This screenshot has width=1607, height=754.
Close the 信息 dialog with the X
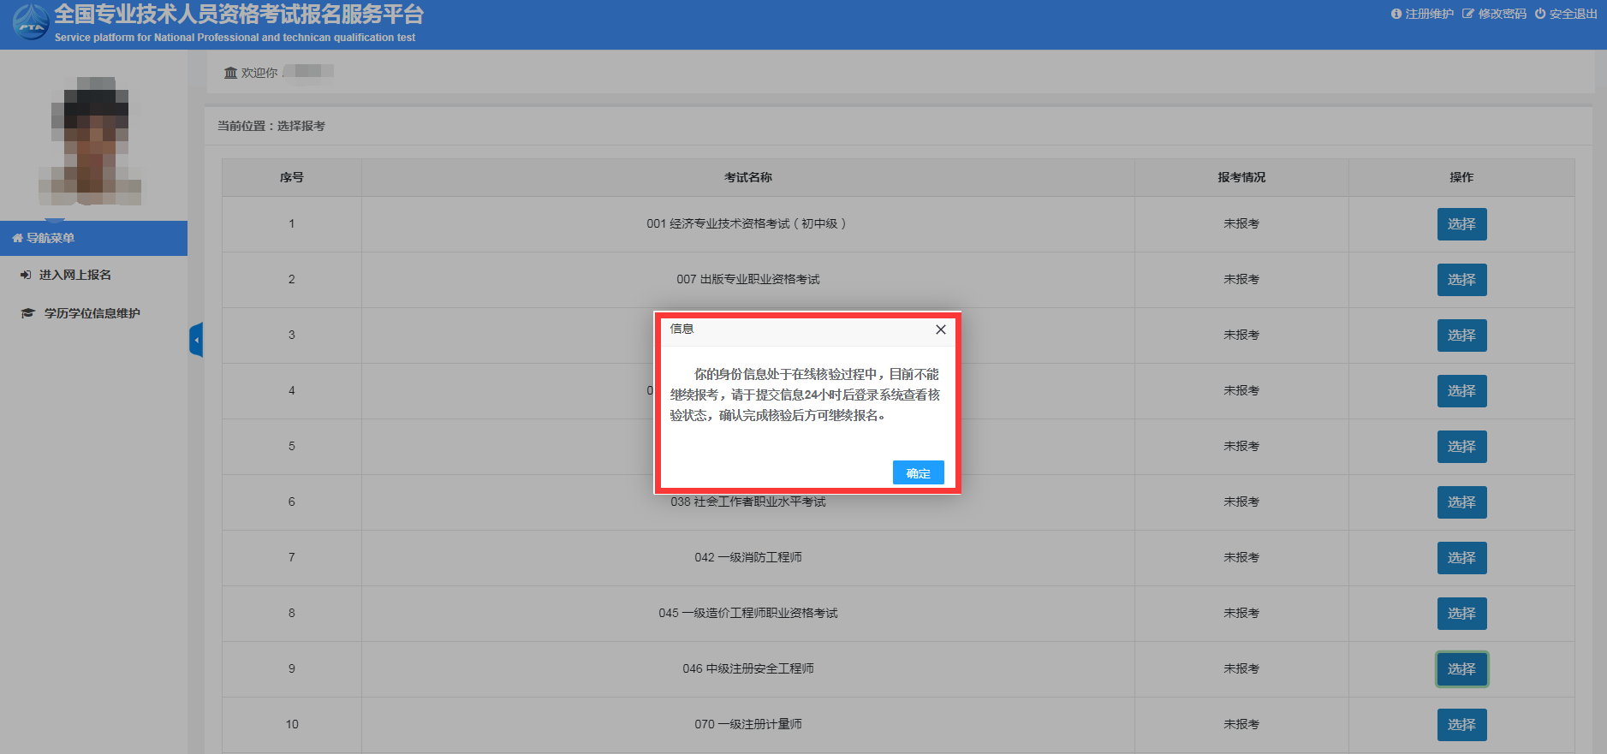(x=940, y=330)
